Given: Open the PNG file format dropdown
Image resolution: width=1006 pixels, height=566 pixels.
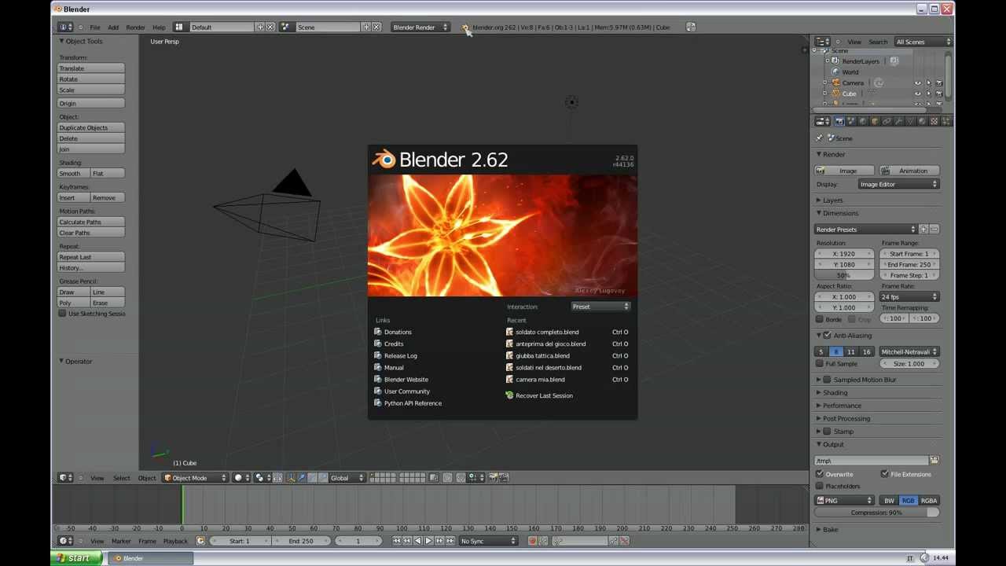Looking at the screenshot, I should (x=844, y=500).
